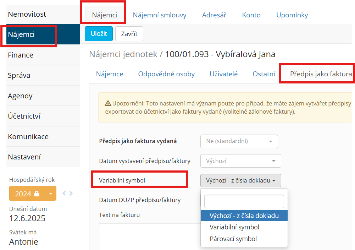The image size is (355, 250).
Task: Choose Párovací symbol option
Action: click(x=244, y=239)
